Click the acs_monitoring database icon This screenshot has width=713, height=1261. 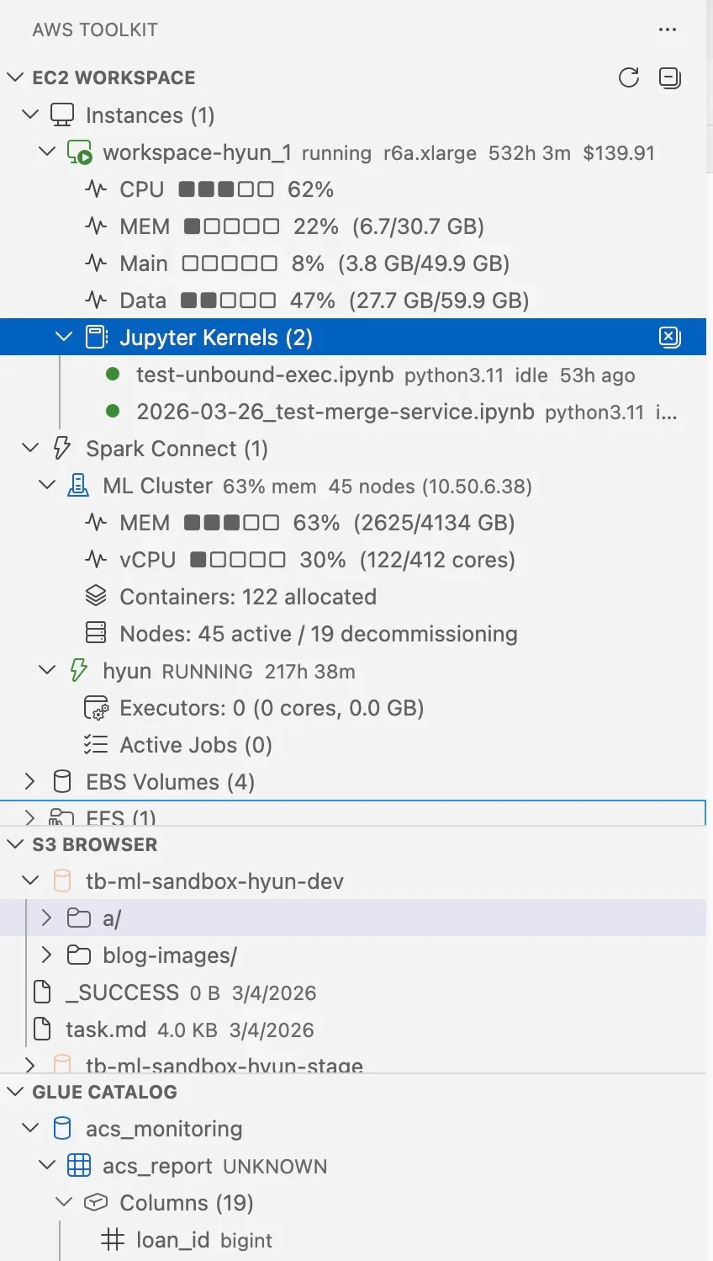coord(62,1129)
